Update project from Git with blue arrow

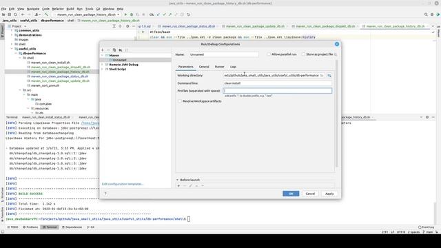click(158, 14)
